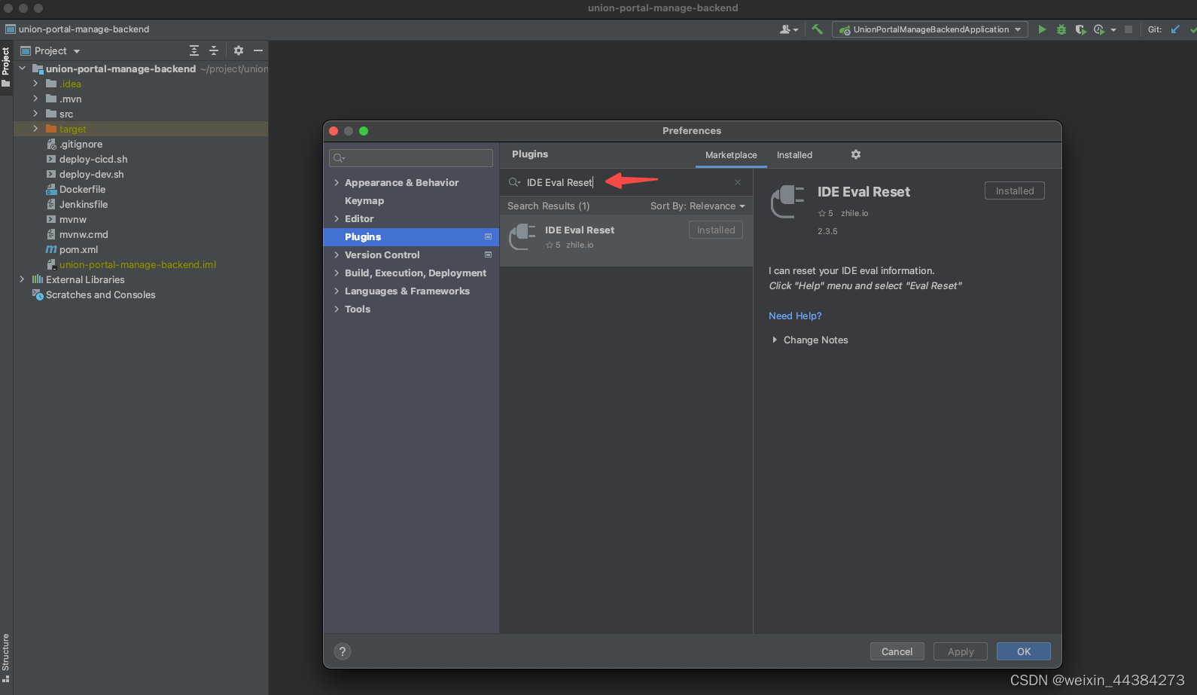
Task: Expand Tools settings category
Action: point(337,309)
